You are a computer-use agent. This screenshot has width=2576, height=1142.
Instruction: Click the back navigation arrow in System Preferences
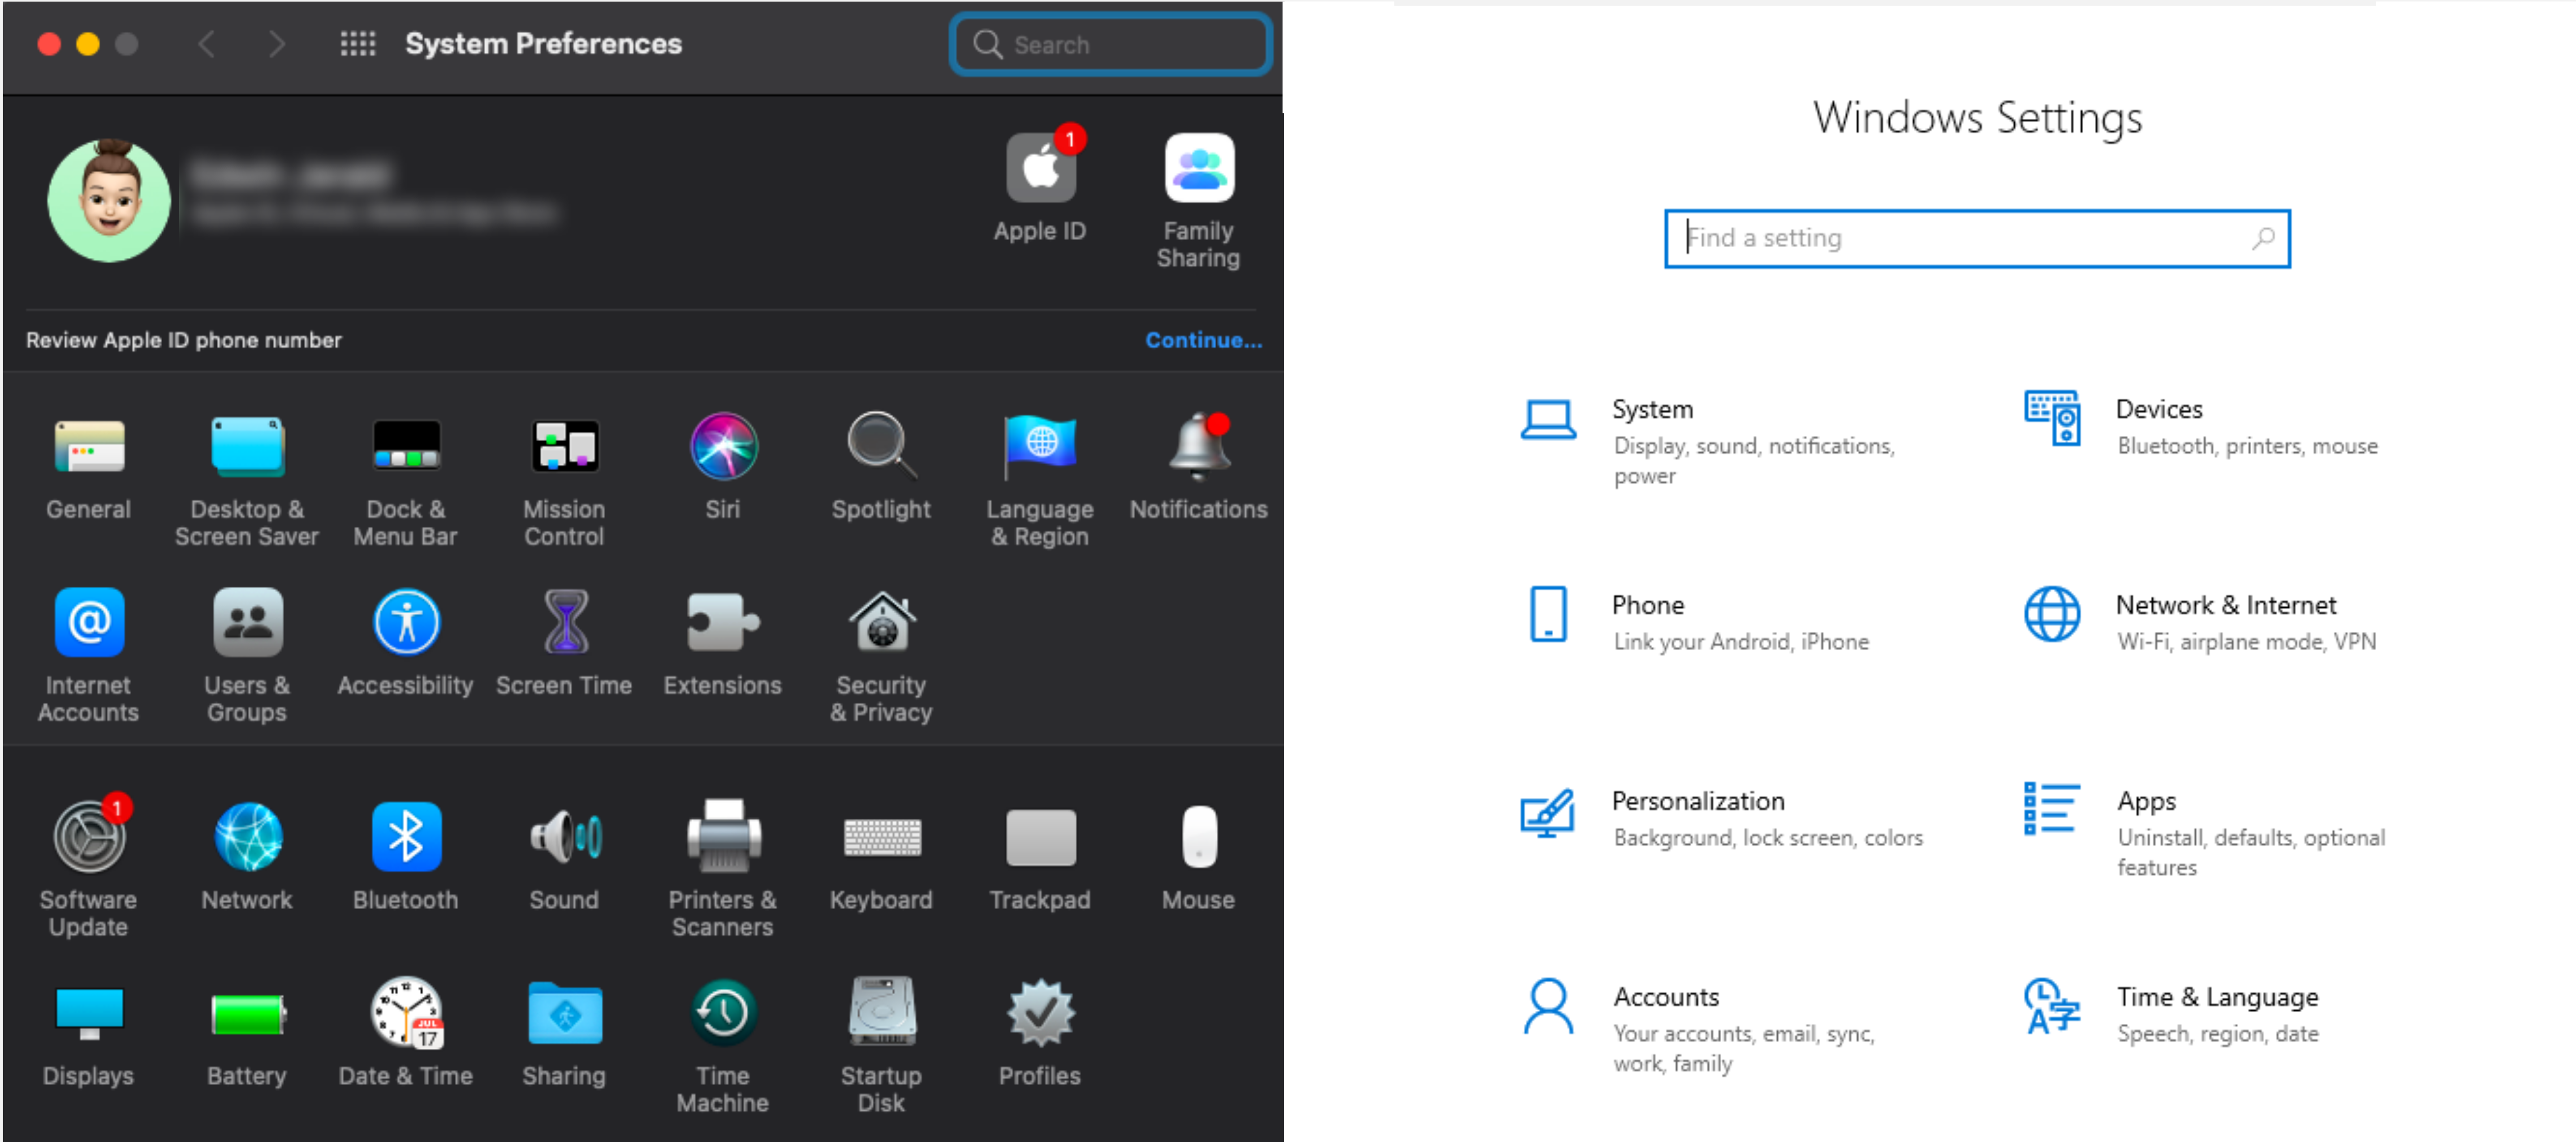[207, 44]
